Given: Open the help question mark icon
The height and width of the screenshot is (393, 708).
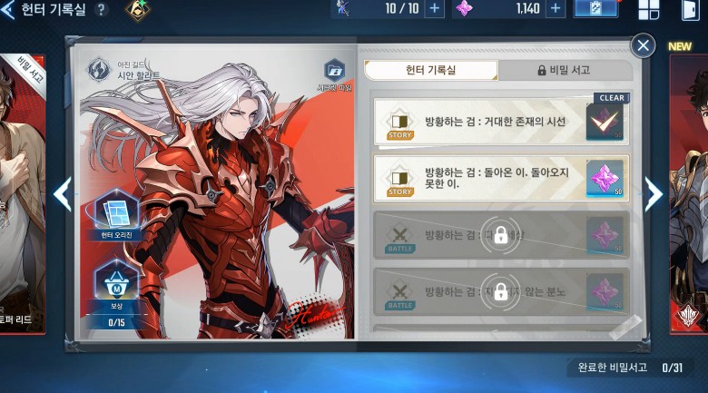Looking at the screenshot, I should (102, 9).
